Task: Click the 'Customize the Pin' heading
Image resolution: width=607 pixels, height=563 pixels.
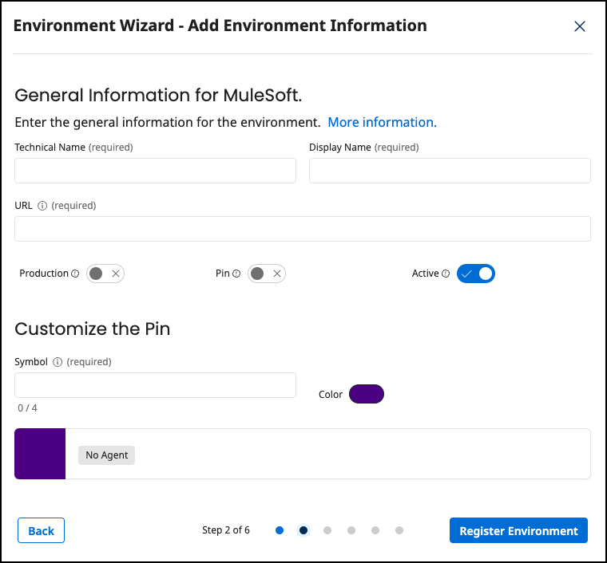Action: tap(92, 329)
